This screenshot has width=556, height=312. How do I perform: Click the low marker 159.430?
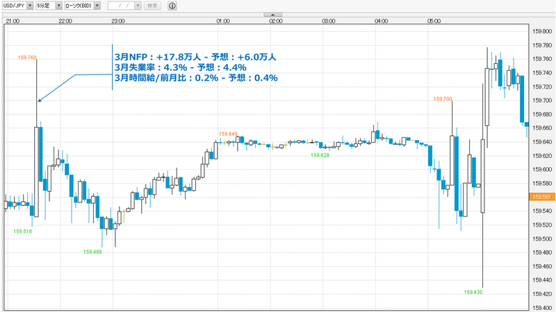pyautogui.click(x=473, y=292)
